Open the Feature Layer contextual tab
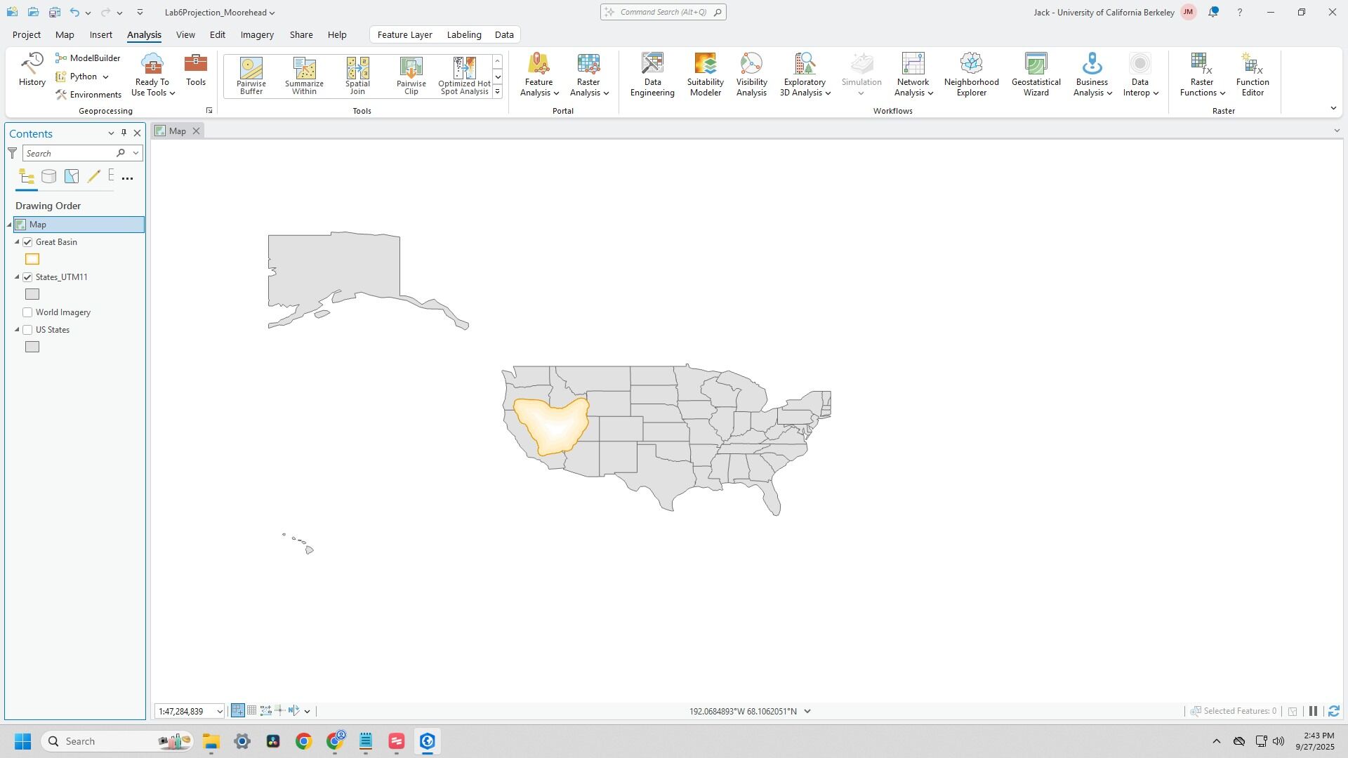1348x758 pixels. (x=404, y=34)
